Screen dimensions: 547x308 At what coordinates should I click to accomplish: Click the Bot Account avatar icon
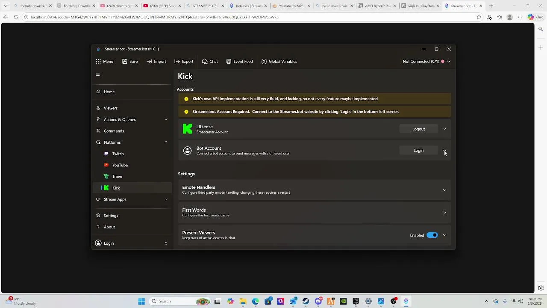pyautogui.click(x=187, y=151)
